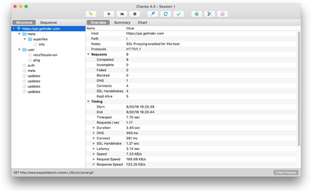Click the broom Clear Session icon
The height and width of the screenshot is (191, 311).
(91, 14)
